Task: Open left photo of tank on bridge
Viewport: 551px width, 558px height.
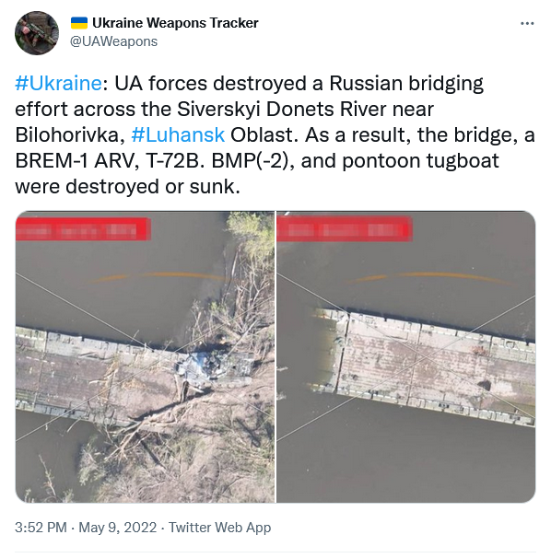Action: tap(145, 356)
